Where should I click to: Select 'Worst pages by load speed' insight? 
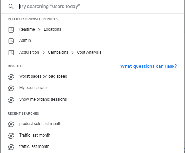(x=43, y=76)
